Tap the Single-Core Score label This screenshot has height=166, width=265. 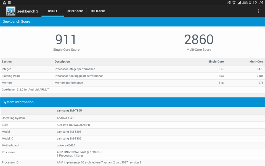click(66, 50)
